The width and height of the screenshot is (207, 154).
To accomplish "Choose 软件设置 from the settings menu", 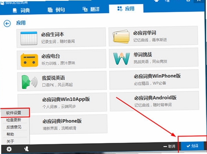I will tap(15, 113).
